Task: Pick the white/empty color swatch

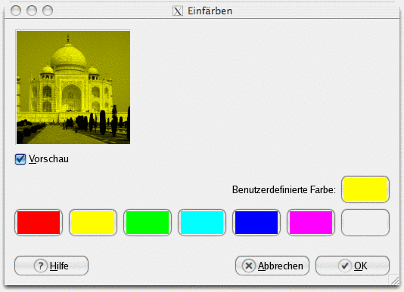Action: coord(365,223)
